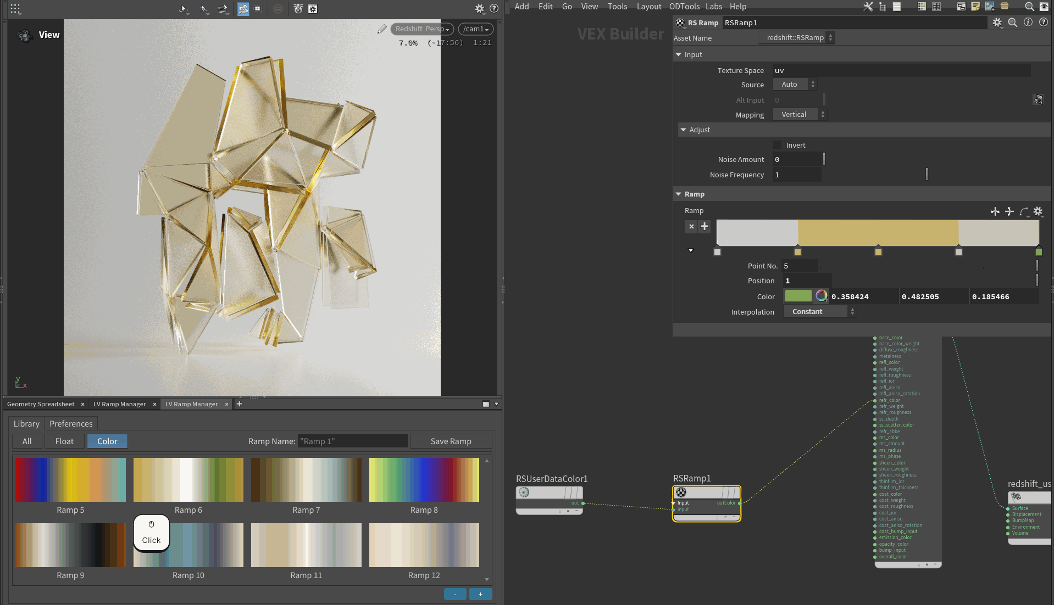This screenshot has width=1054, height=605.
Task: Open Asset Name redshift::RSRamp dropdown
Action: click(x=796, y=38)
